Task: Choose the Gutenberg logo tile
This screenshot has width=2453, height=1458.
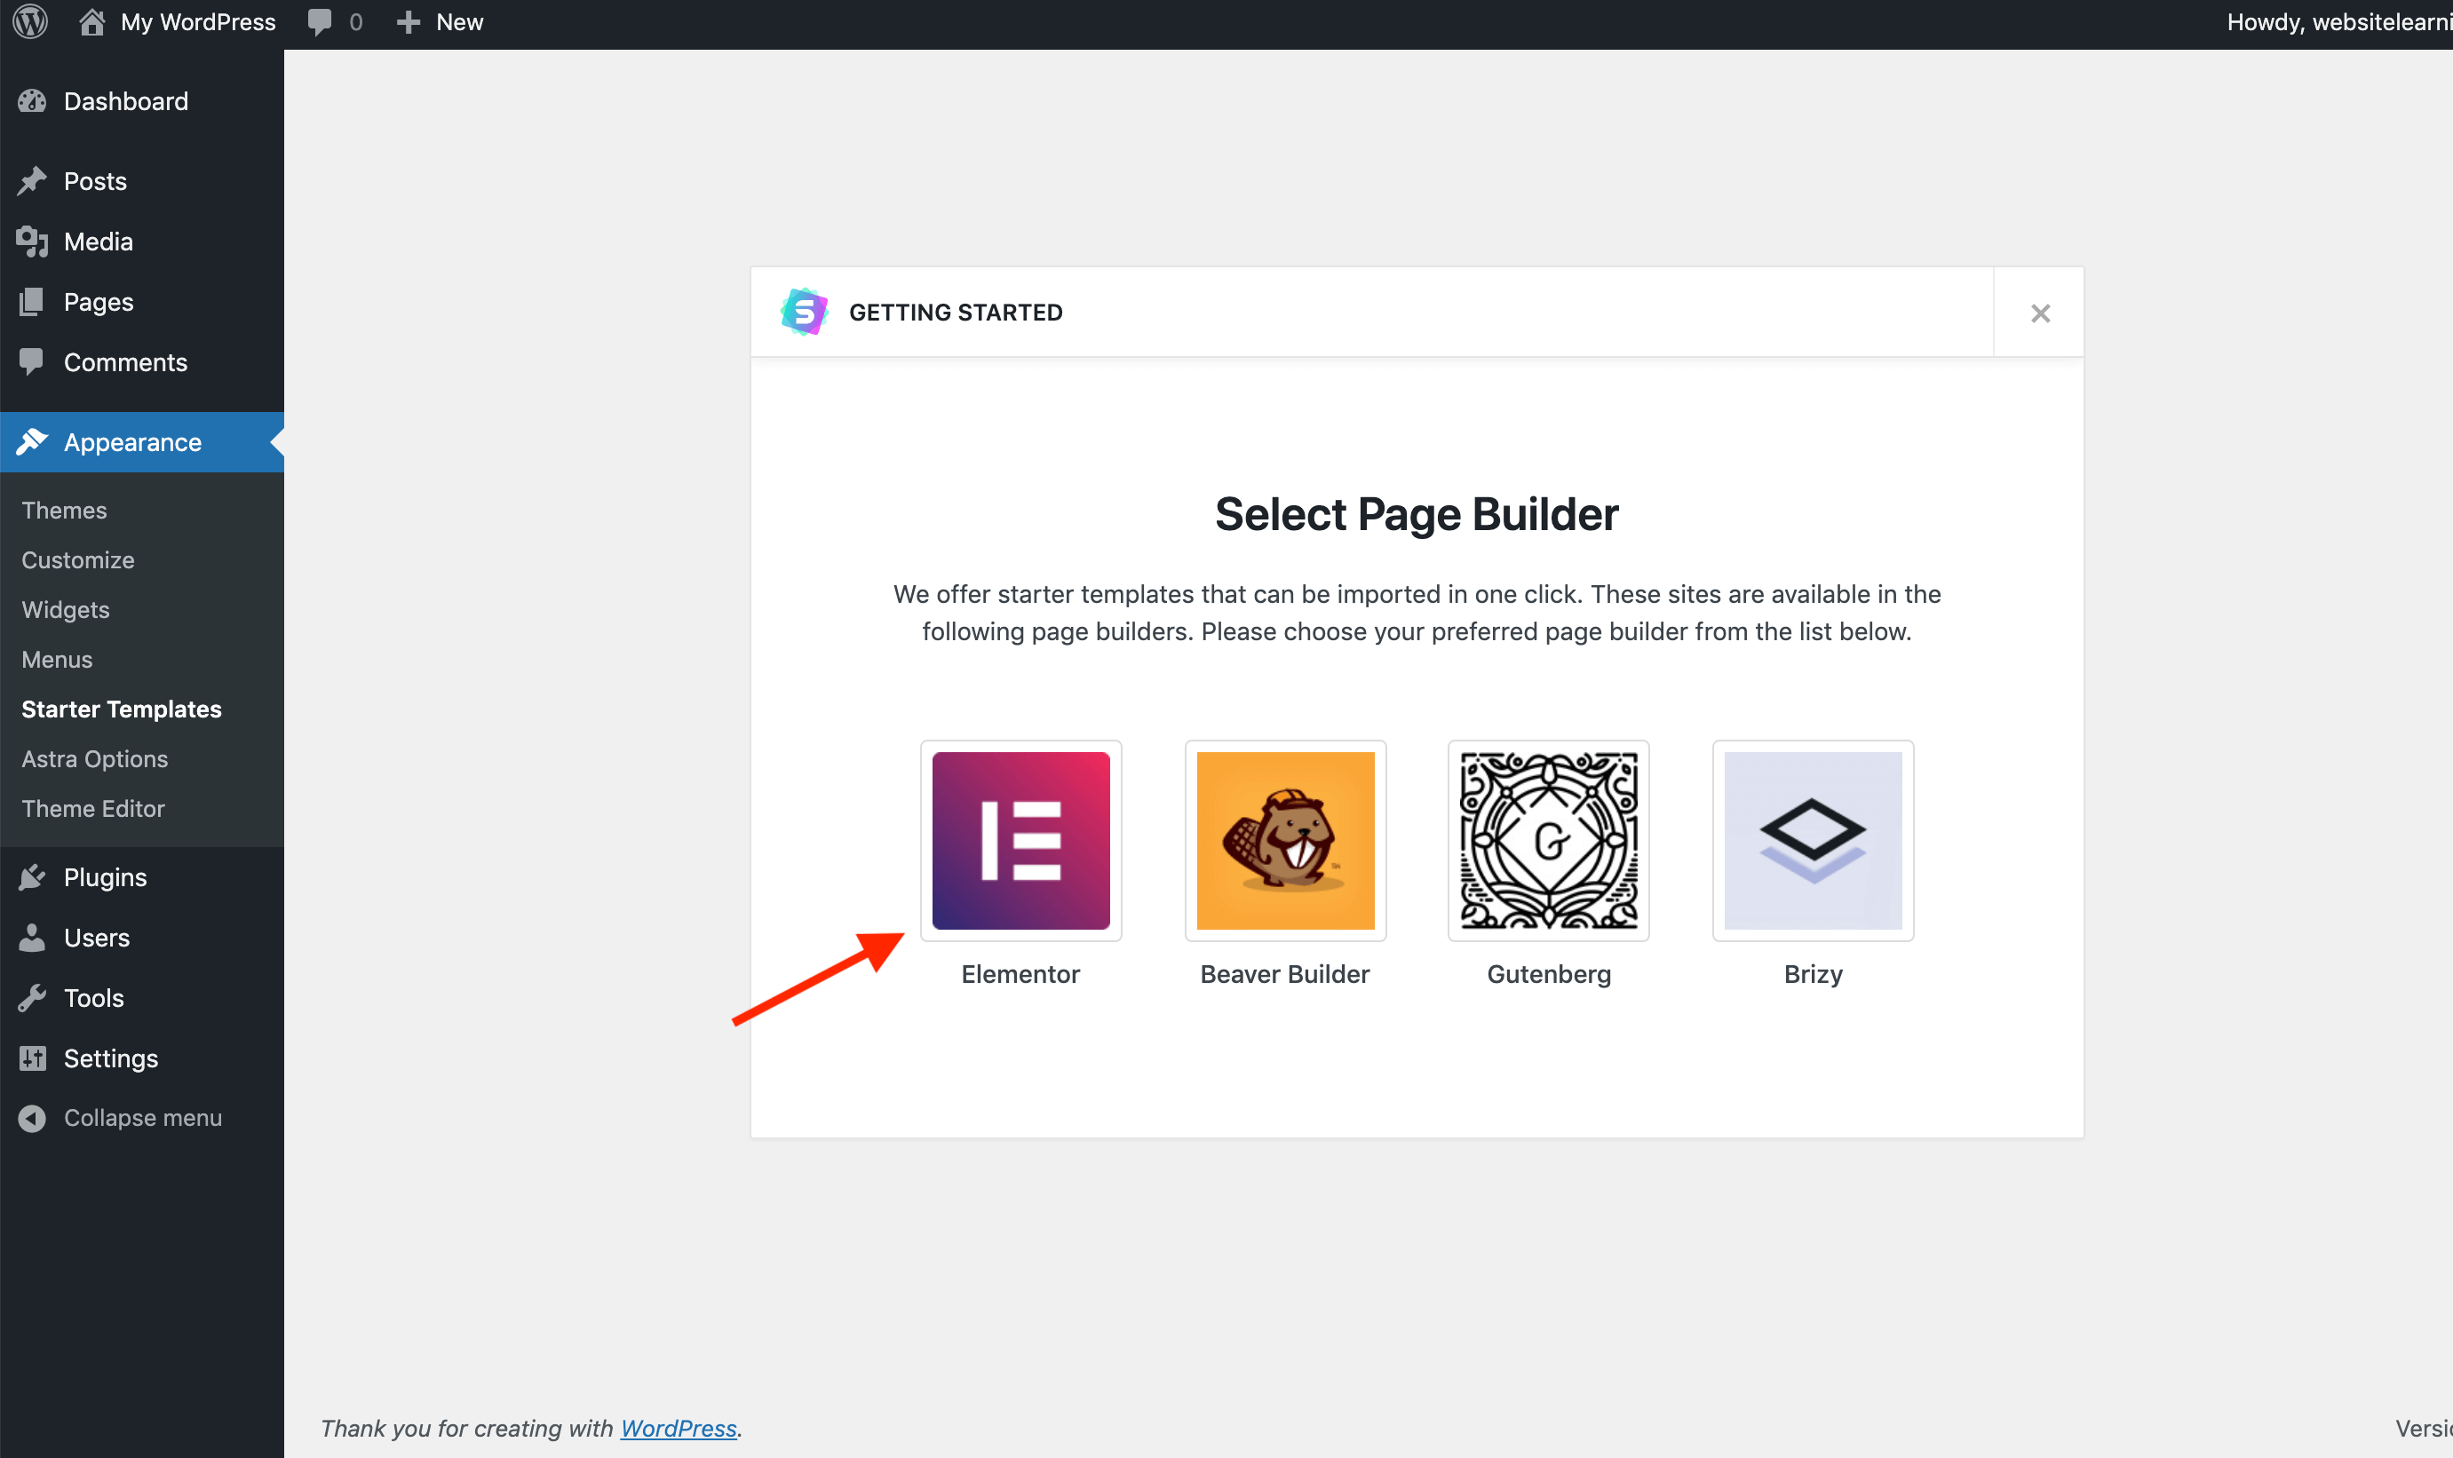Action: pyautogui.click(x=1549, y=841)
